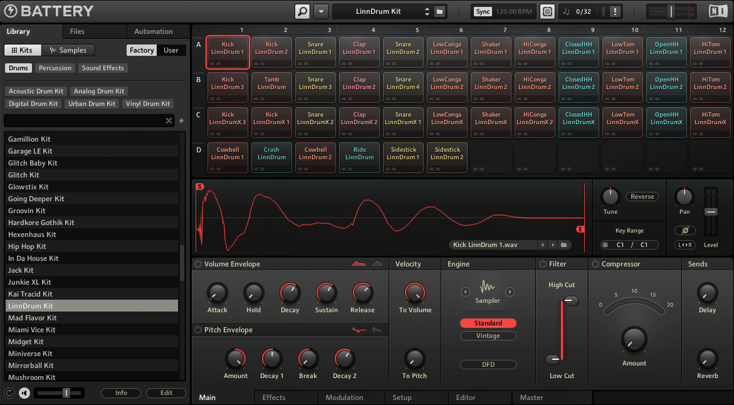The width and height of the screenshot is (734, 405).
Task: Select next engine with right arrow
Action: (510, 292)
